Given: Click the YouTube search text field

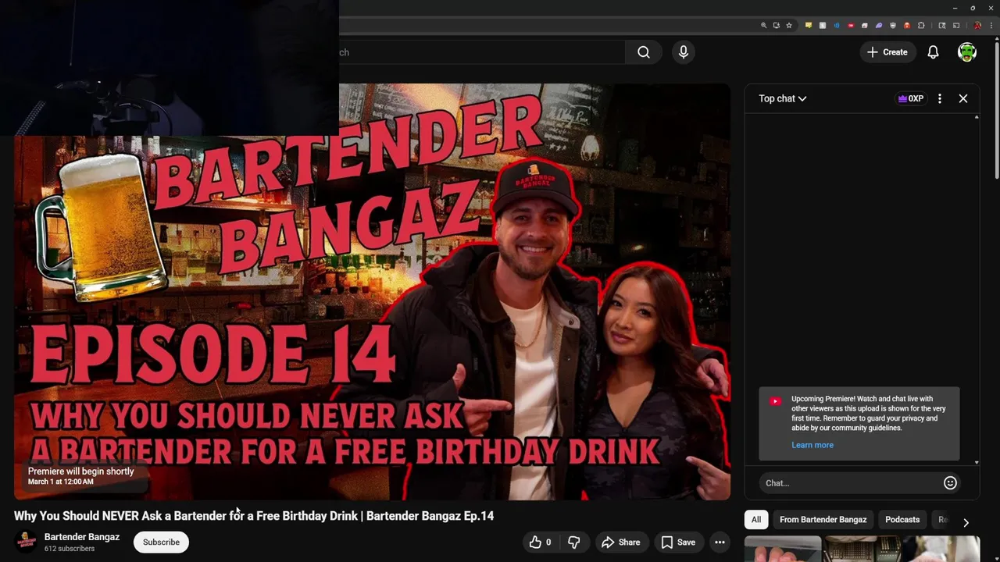Looking at the screenshot, I should point(482,52).
